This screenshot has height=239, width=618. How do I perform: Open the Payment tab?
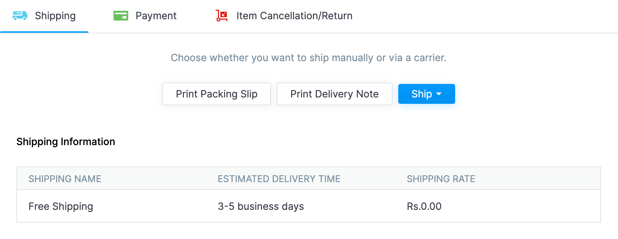(x=156, y=16)
